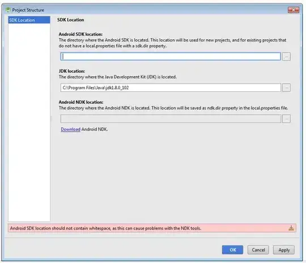The width and height of the screenshot is (306, 263).
Task: Click the SDK whitespace warning message
Action: pyautogui.click(x=105, y=228)
